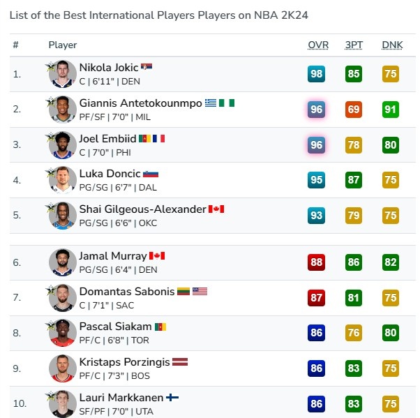This screenshot has height=418, width=420.
Task: Click Player column header
Action: (x=63, y=45)
